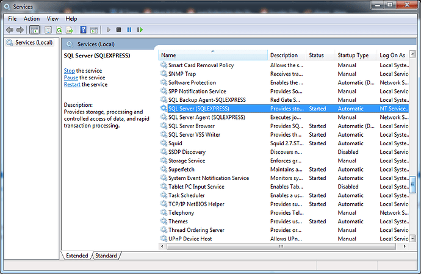This screenshot has width=421, height=274.
Task: Switch to the Standard tab
Action: pos(106,256)
